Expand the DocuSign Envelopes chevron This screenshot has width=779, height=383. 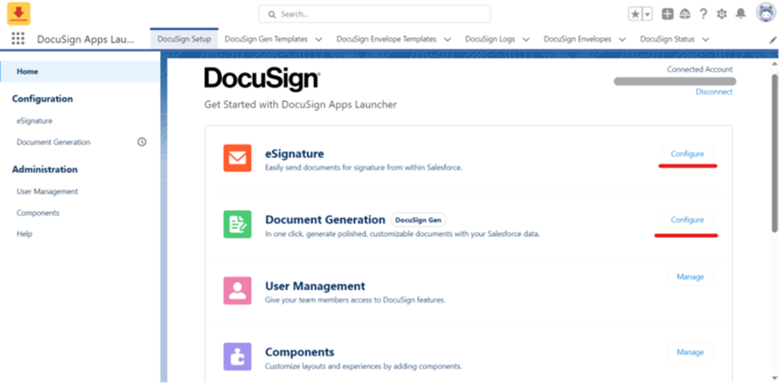tap(622, 39)
